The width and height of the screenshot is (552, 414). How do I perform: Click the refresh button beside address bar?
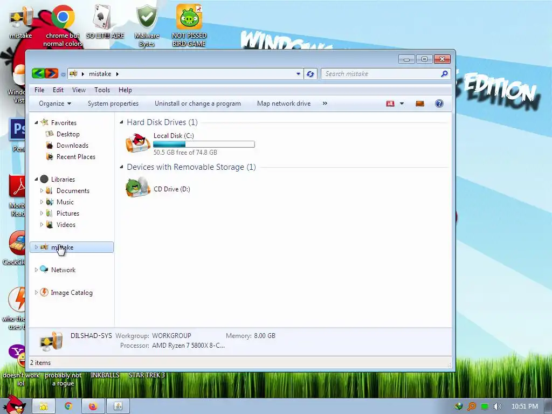[310, 74]
